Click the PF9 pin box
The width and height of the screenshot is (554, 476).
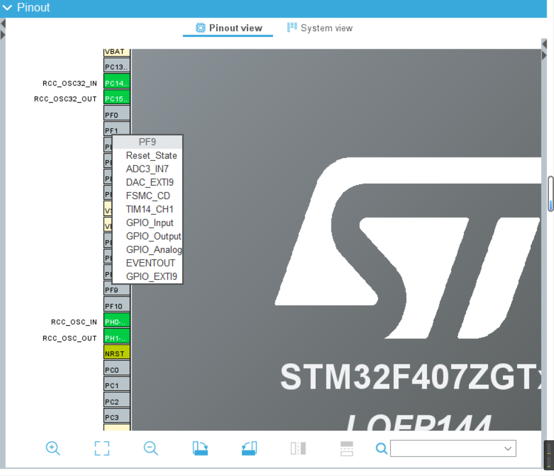(x=117, y=289)
